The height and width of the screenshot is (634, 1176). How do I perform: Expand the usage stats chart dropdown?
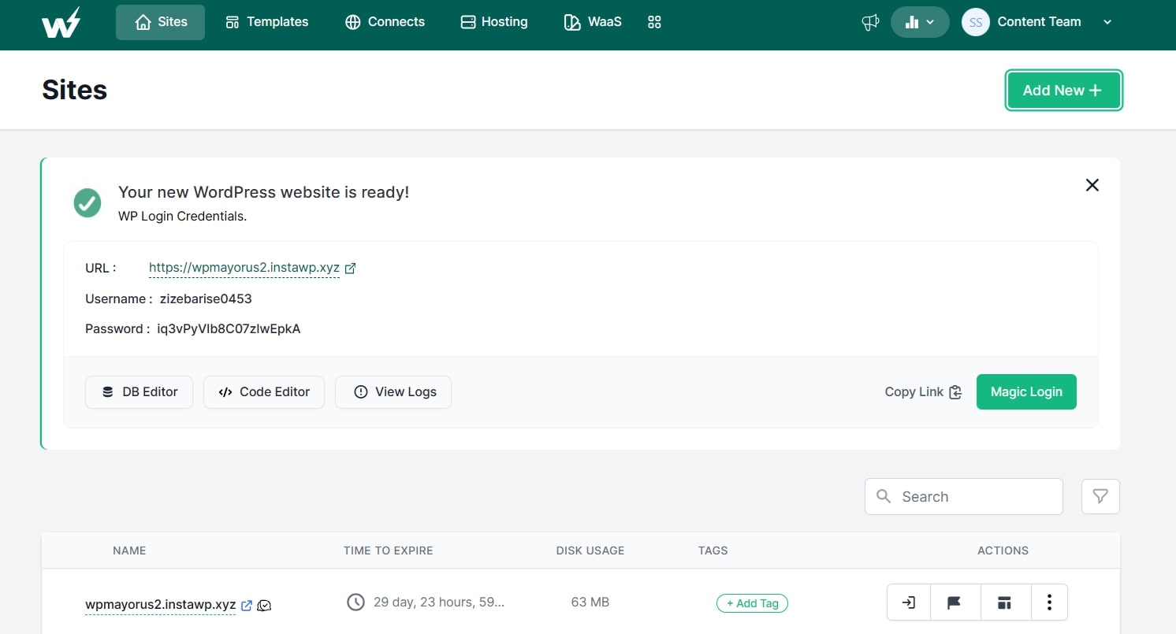[920, 22]
